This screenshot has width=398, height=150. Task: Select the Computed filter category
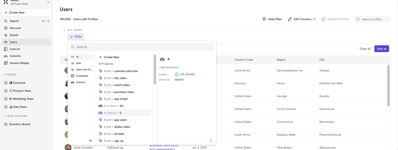82,76
